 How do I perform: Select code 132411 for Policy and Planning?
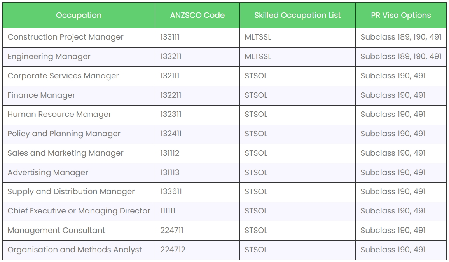point(171,134)
